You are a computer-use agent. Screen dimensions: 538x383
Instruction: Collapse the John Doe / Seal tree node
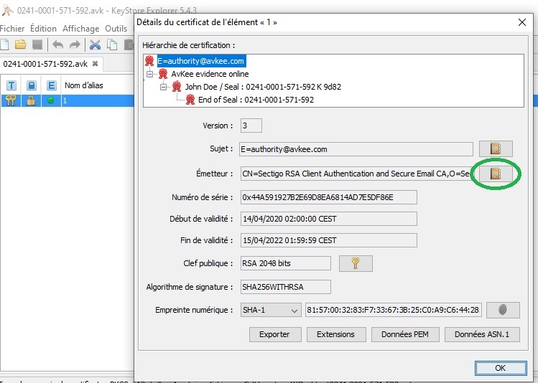click(x=164, y=87)
